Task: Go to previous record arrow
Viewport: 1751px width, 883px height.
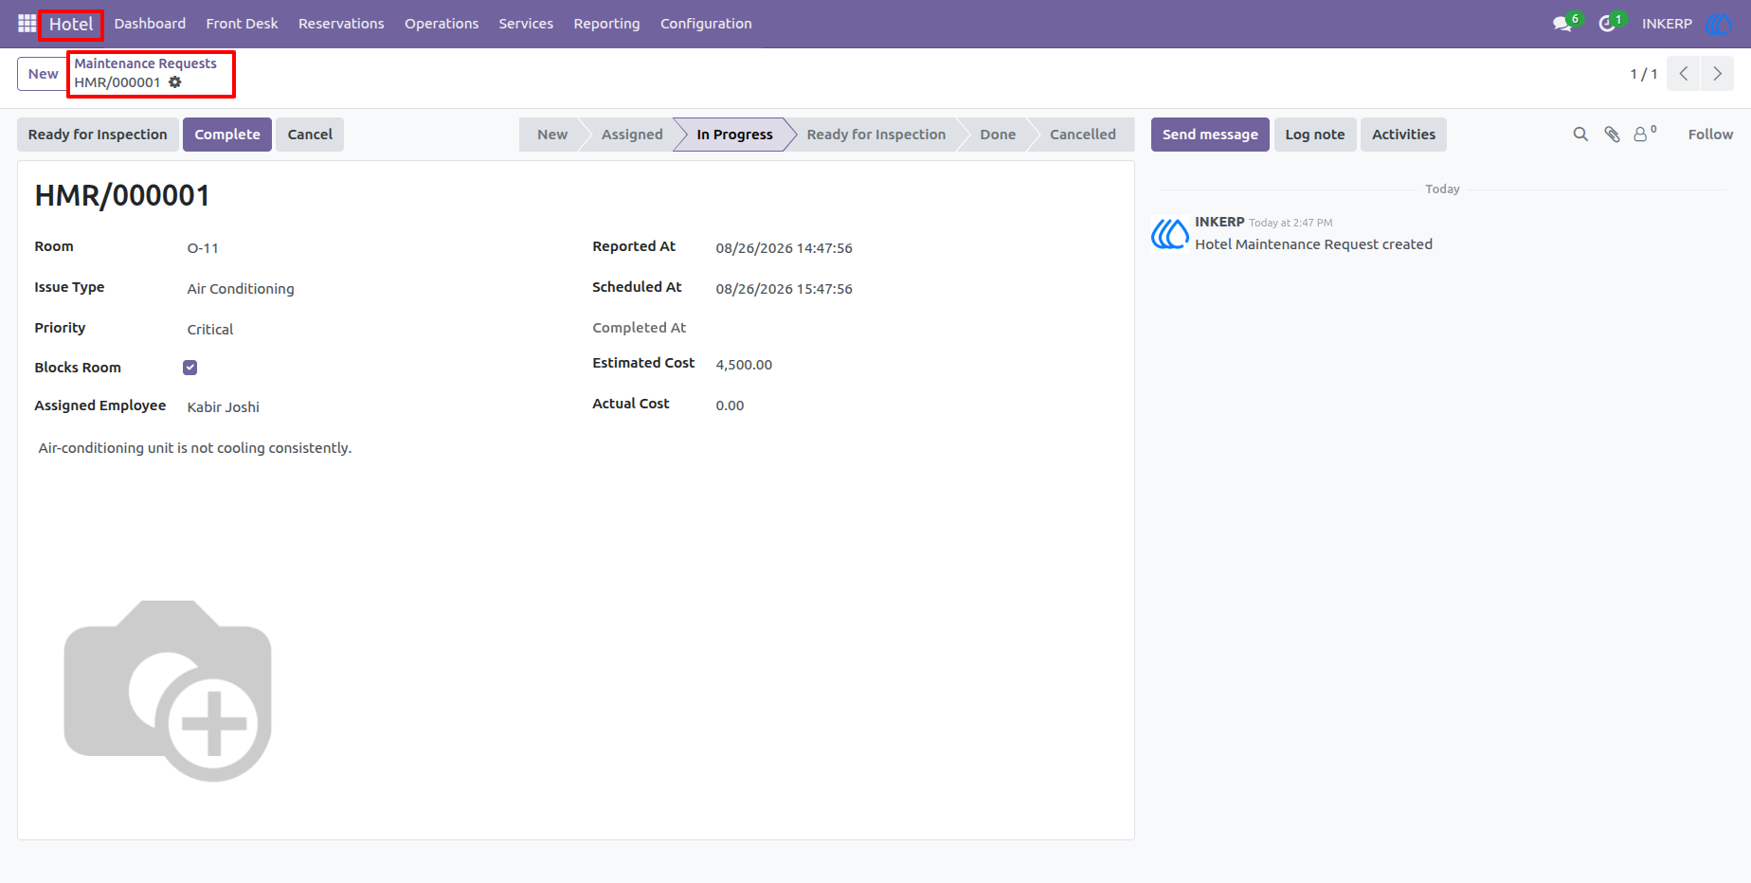Action: [1684, 74]
